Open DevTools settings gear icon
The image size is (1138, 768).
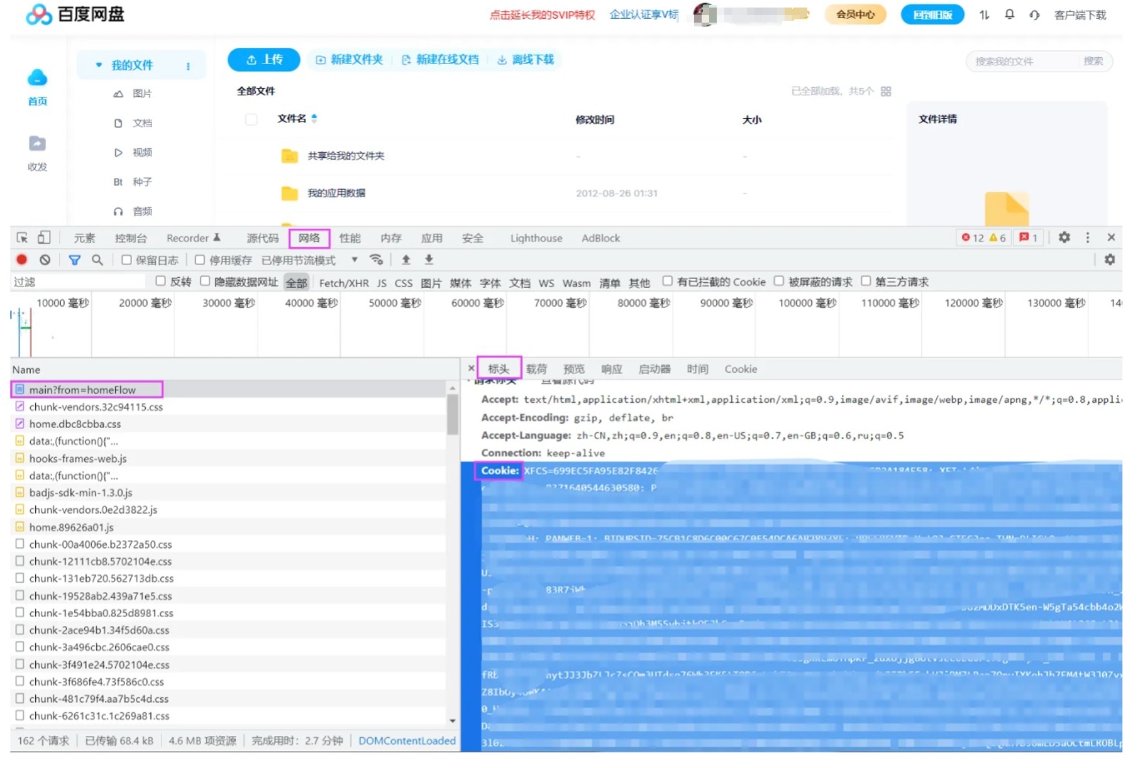pos(1064,238)
